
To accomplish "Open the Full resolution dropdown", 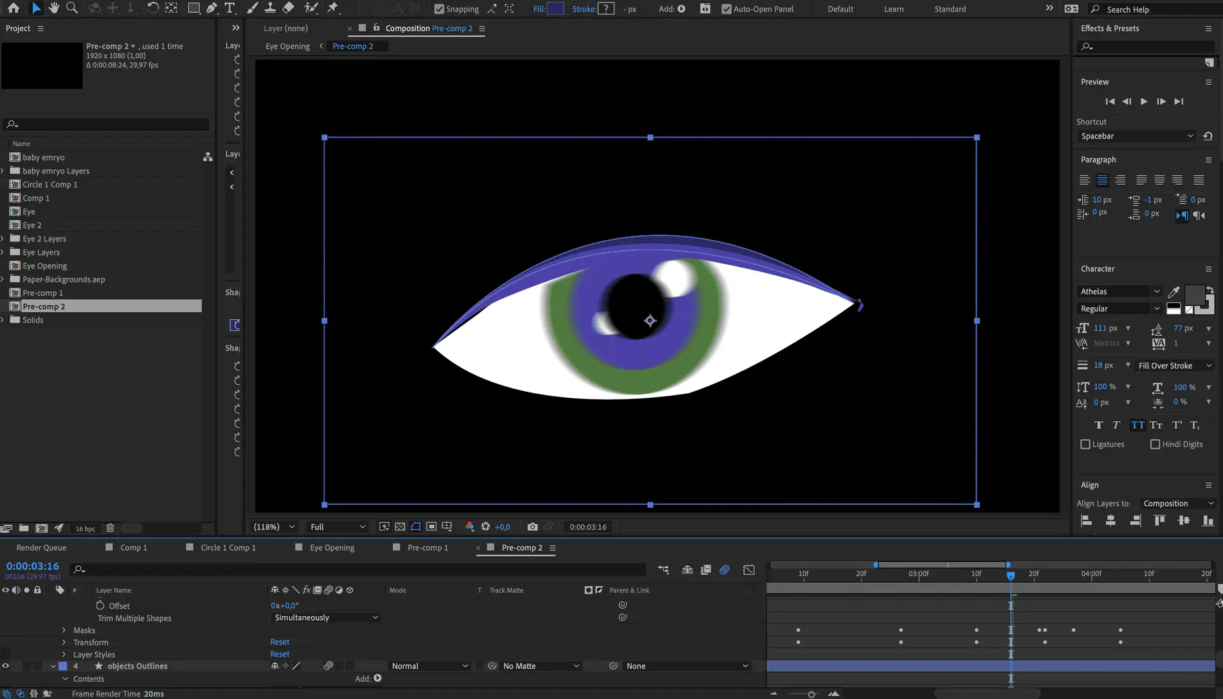I will (338, 527).
